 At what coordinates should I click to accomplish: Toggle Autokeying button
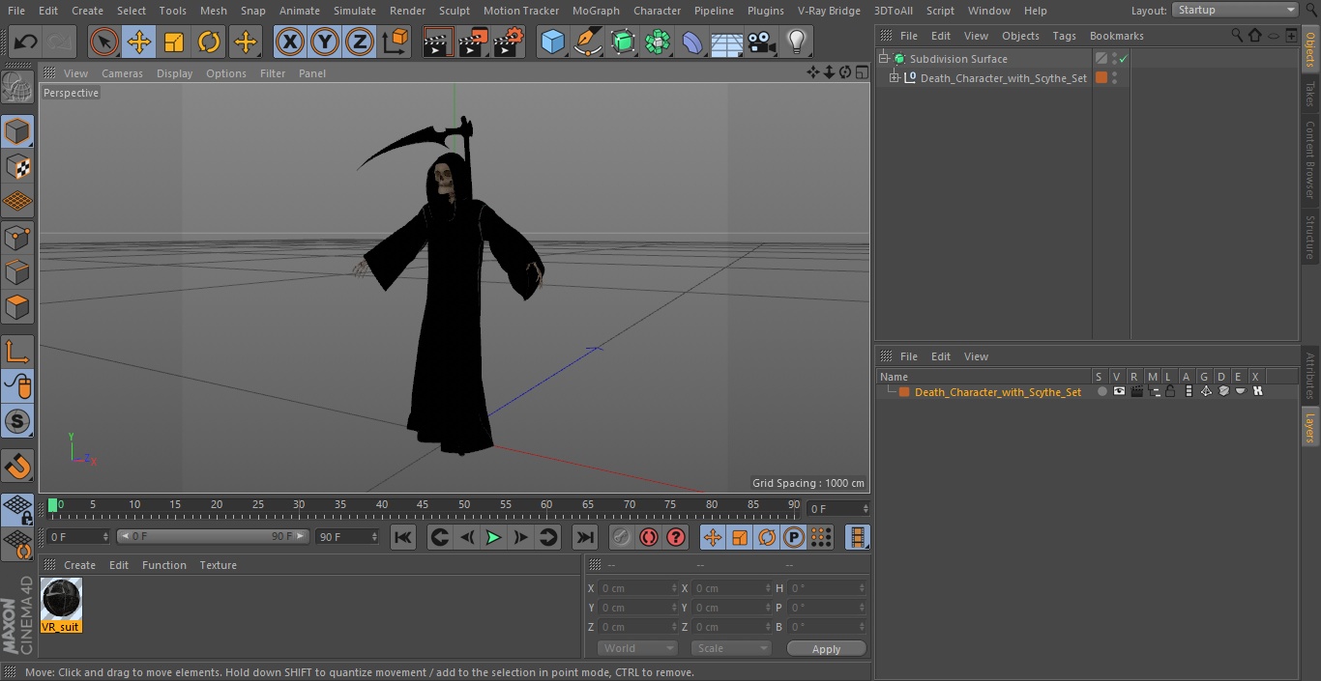(649, 537)
